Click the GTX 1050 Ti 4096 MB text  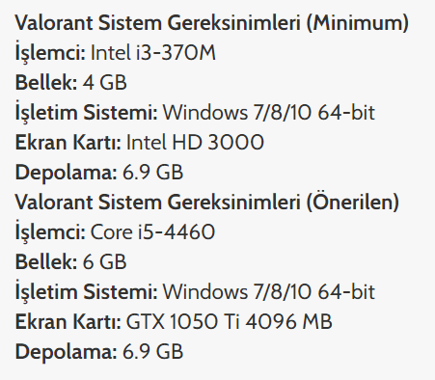tap(229, 321)
